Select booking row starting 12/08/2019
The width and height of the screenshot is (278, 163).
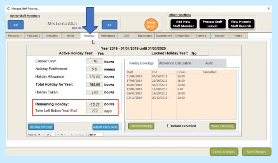(x=181, y=89)
